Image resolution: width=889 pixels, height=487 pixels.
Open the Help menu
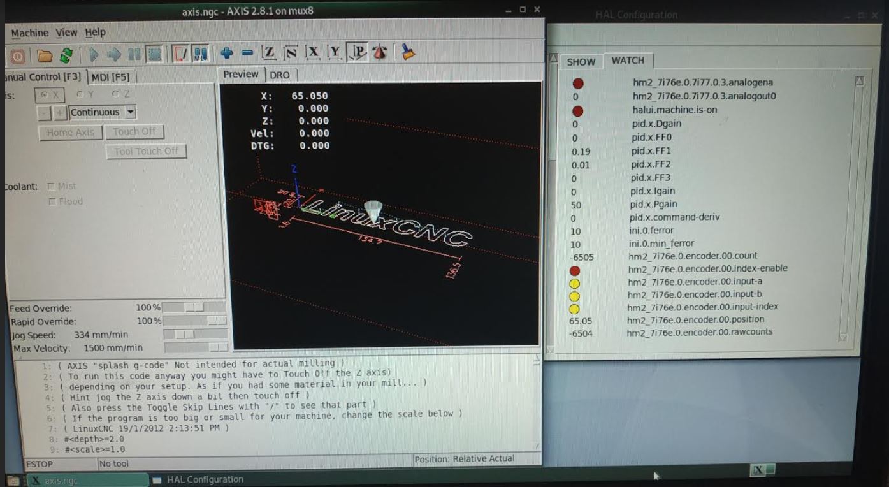(95, 32)
